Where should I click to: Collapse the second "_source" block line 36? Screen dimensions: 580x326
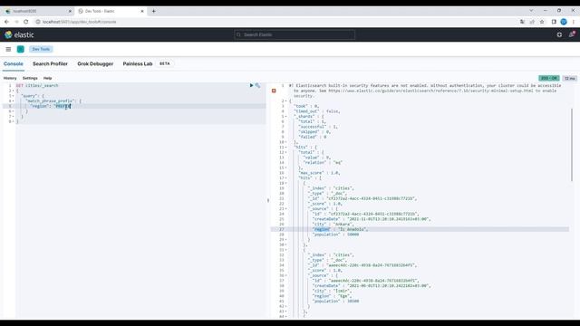point(286,275)
